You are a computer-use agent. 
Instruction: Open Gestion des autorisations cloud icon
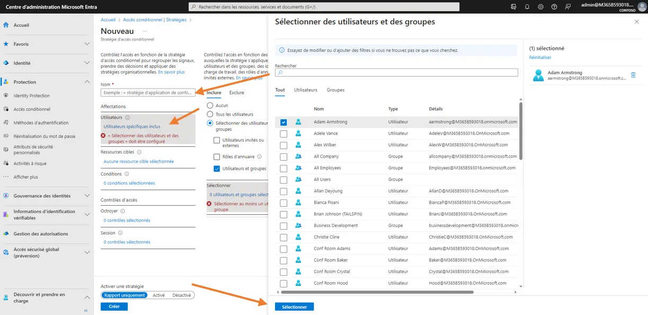[x=6, y=234]
